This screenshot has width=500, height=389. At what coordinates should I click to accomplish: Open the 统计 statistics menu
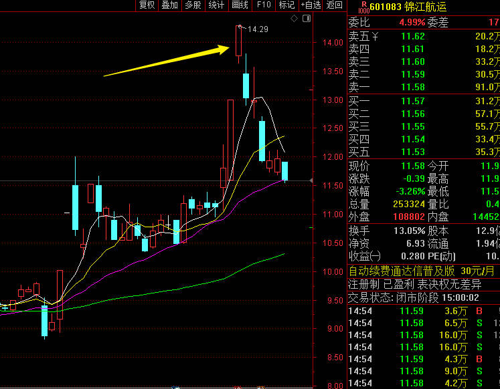(x=216, y=5)
